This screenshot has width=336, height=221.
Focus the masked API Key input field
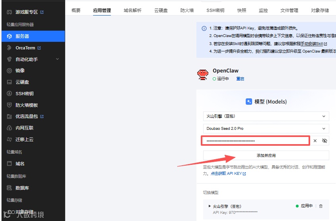tap(255, 141)
